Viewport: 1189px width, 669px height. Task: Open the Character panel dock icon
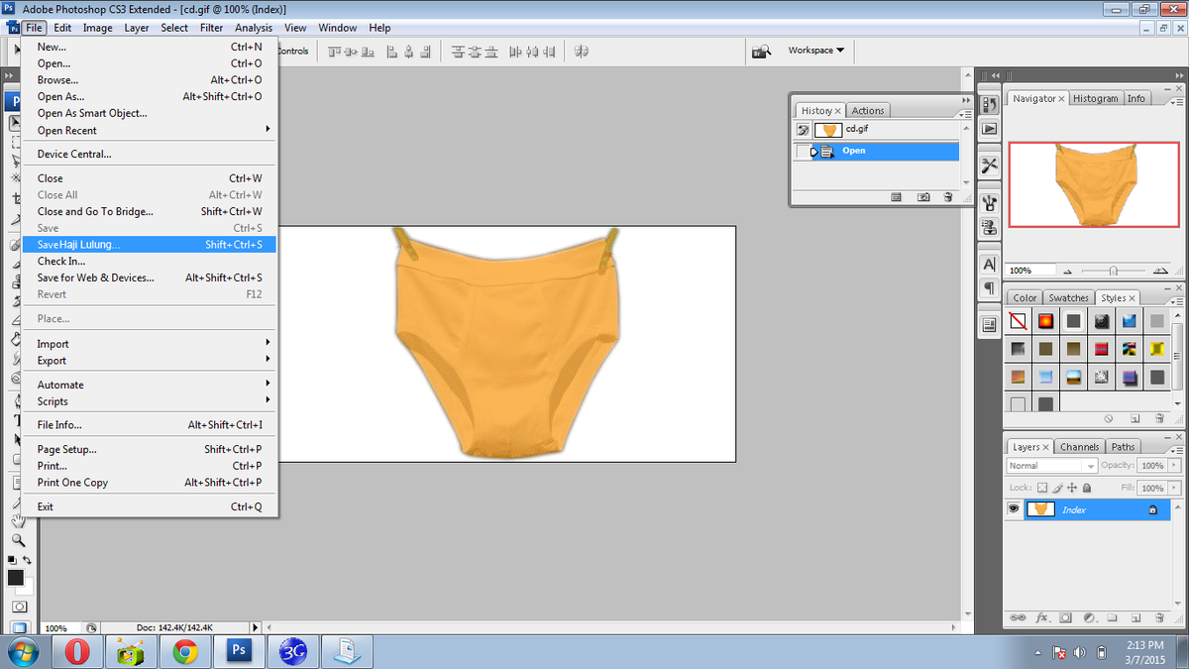point(989,265)
